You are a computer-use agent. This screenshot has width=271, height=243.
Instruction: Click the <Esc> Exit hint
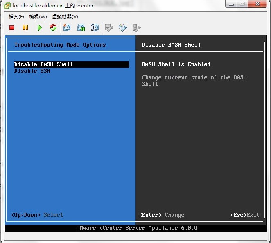pos(245,215)
